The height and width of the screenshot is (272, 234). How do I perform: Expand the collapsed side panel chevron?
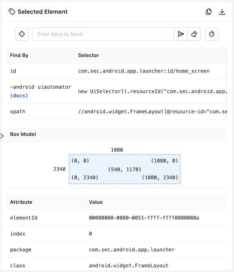point(2,136)
